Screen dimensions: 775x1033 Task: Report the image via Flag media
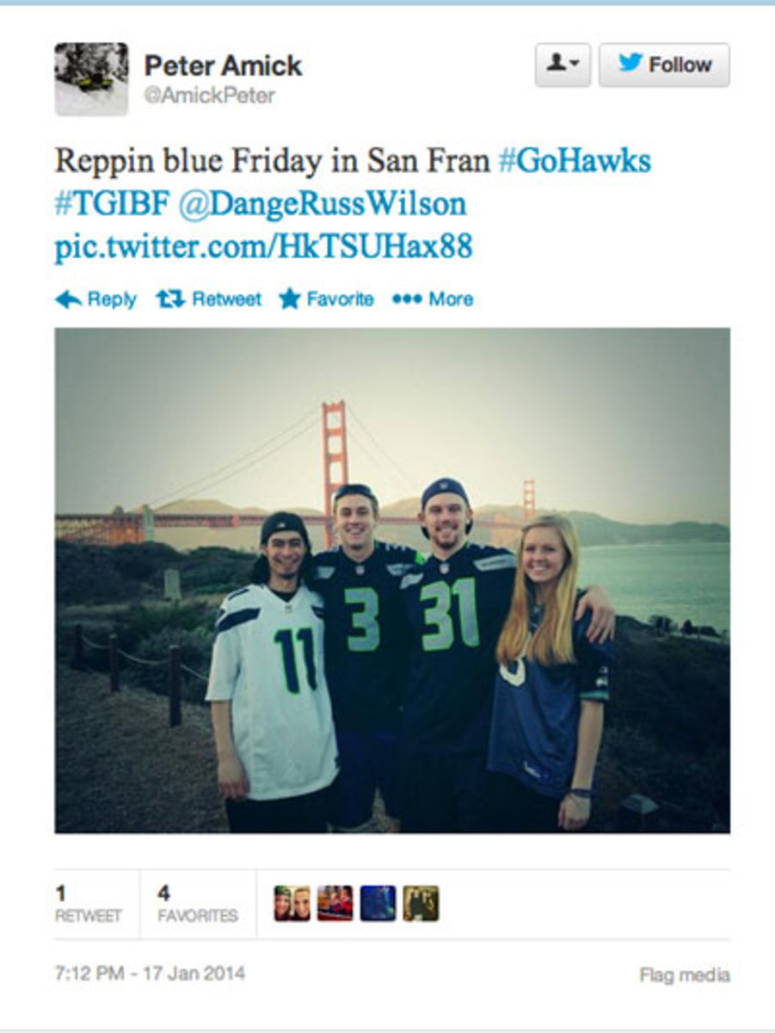[685, 975]
